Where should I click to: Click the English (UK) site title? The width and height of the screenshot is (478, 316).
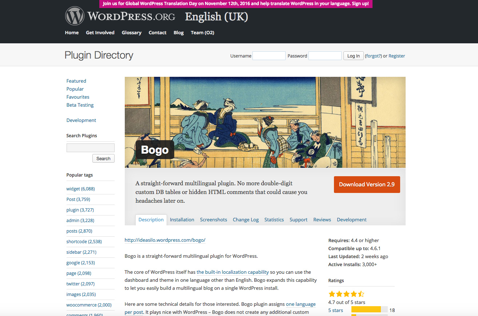tap(216, 17)
